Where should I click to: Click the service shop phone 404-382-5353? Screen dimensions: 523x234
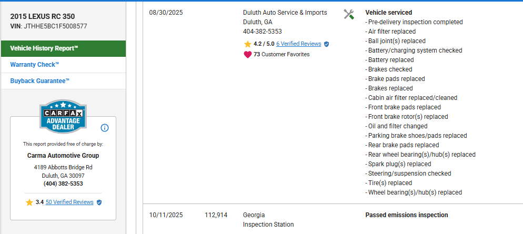(x=262, y=31)
